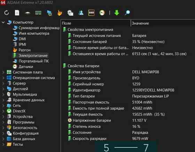The width and height of the screenshot is (195, 152).
Task: Select the Тип батареи row
Action: pyautogui.click(x=128, y=96)
